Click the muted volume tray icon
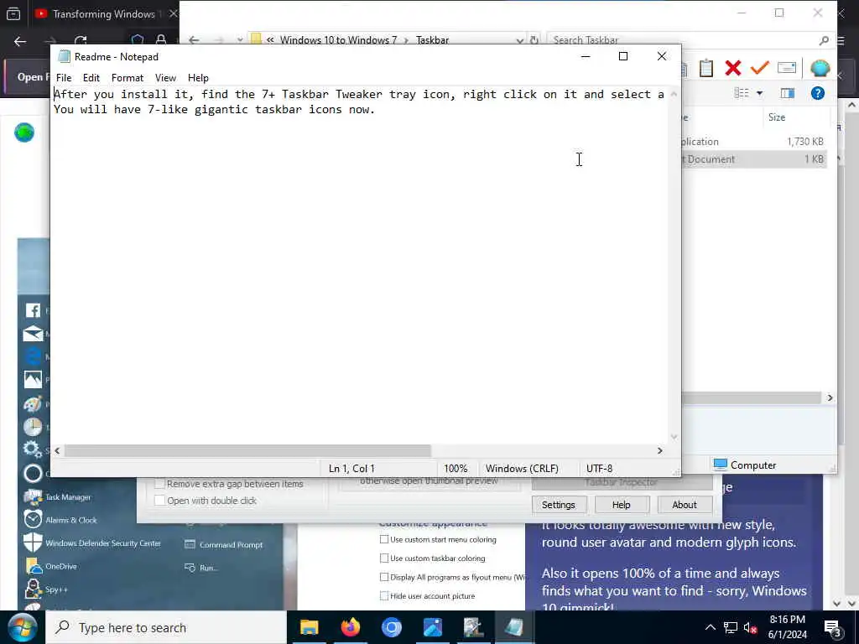The height and width of the screenshot is (644, 859). coord(750,627)
